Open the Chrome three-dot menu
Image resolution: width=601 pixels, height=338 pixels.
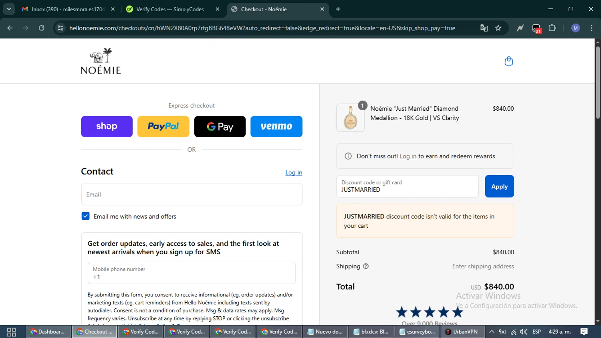[591, 28]
